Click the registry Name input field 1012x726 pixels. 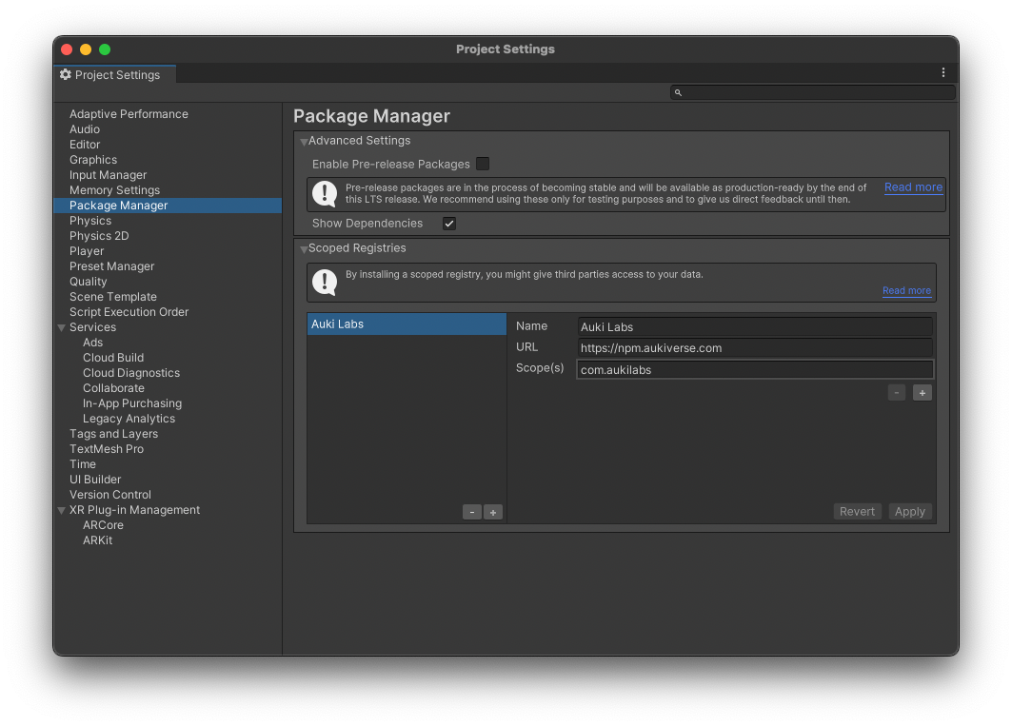pos(755,327)
